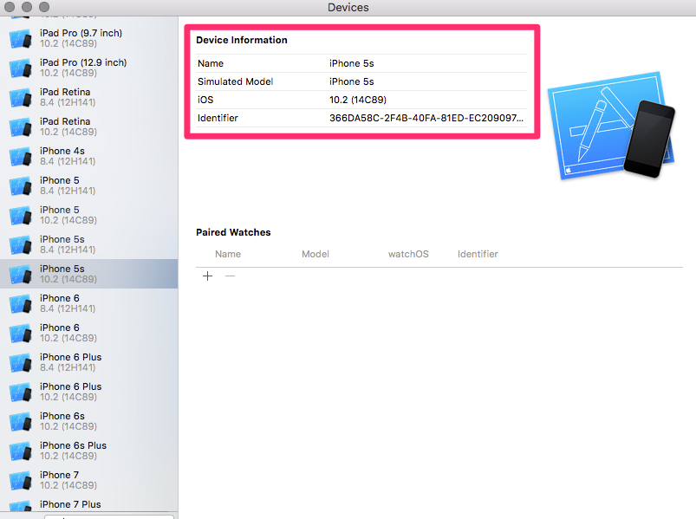Select the iPhone 6 Plus 8.4 simulator icon

[x=21, y=362]
